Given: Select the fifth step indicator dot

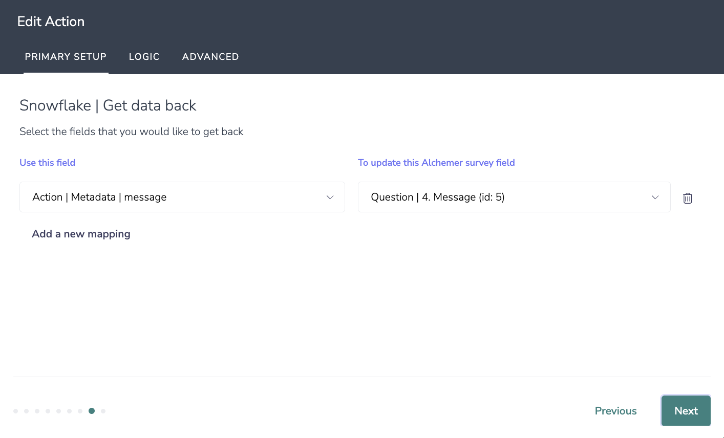Looking at the screenshot, I should pyautogui.click(x=58, y=411).
